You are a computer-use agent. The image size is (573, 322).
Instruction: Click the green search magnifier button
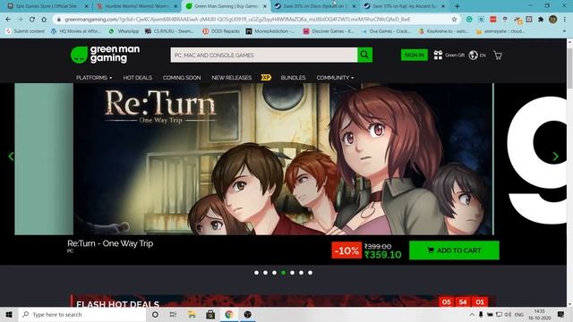(364, 55)
